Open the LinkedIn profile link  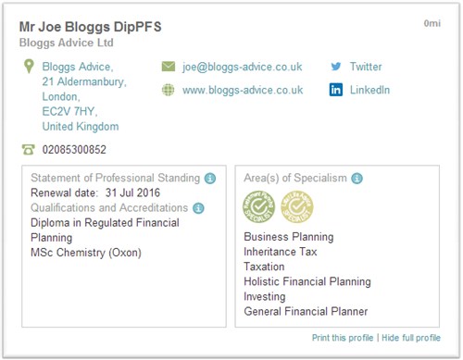pyautogui.click(x=369, y=90)
